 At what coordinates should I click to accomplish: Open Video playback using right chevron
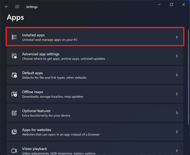coord(177,151)
